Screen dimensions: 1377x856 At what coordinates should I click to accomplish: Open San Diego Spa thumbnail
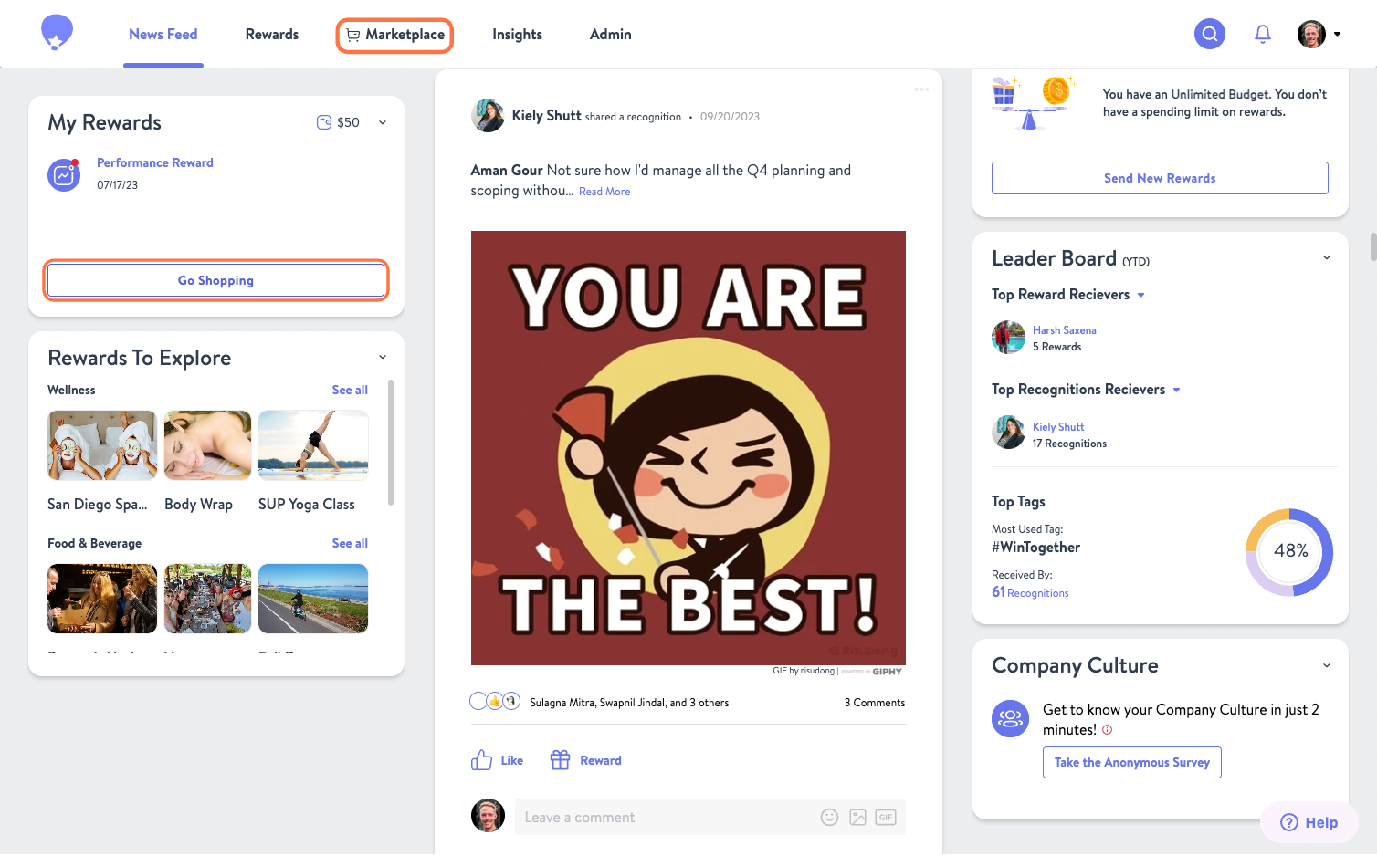[x=102, y=445]
